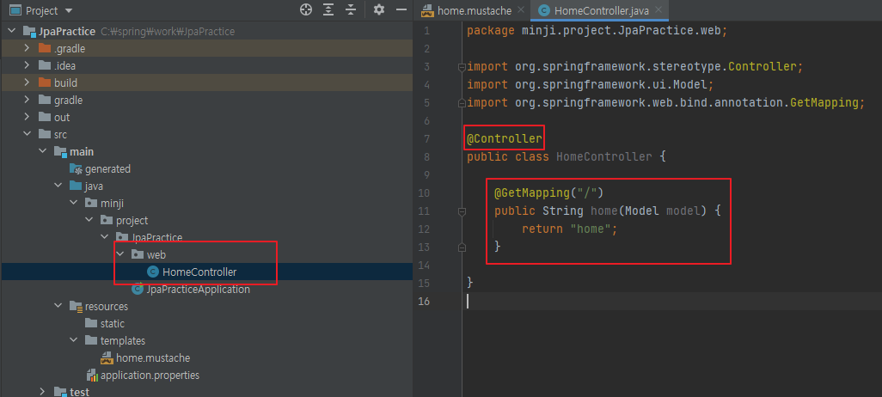Image resolution: width=882 pixels, height=397 pixels.
Task: Fold the home method on line 11
Action: tap(462, 211)
